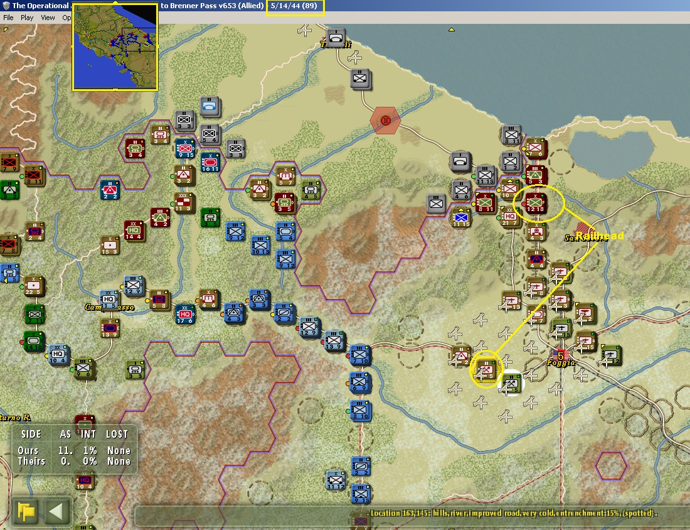This screenshot has height=530, width=690.
Task: Select the brown brigade unit 7 6
Action: tap(536, 148)
